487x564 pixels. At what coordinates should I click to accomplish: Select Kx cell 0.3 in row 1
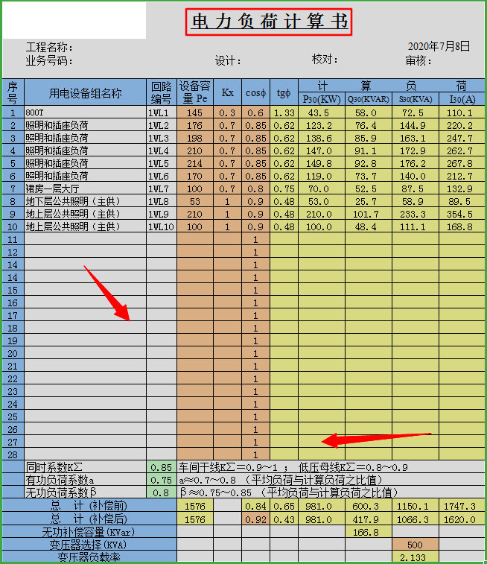(x=228, y=113)
